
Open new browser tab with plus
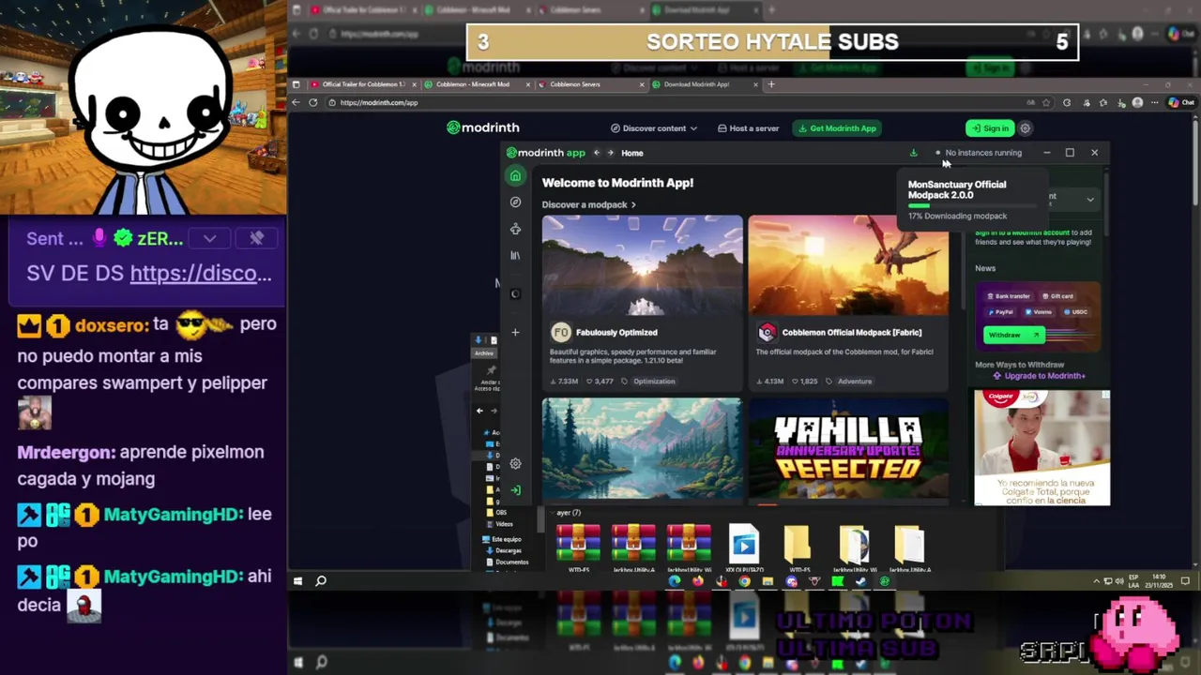click(x=771, y=84)
